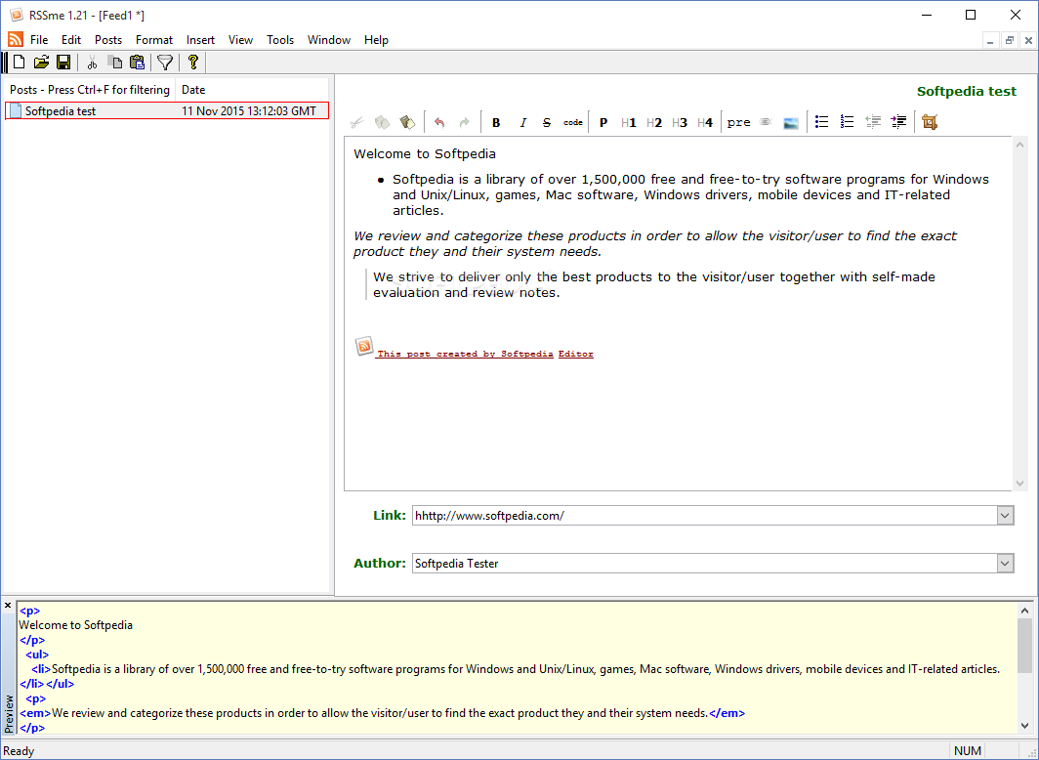Click the editor's Paste icon
1039x760 pixels.
tap(407, 122)
